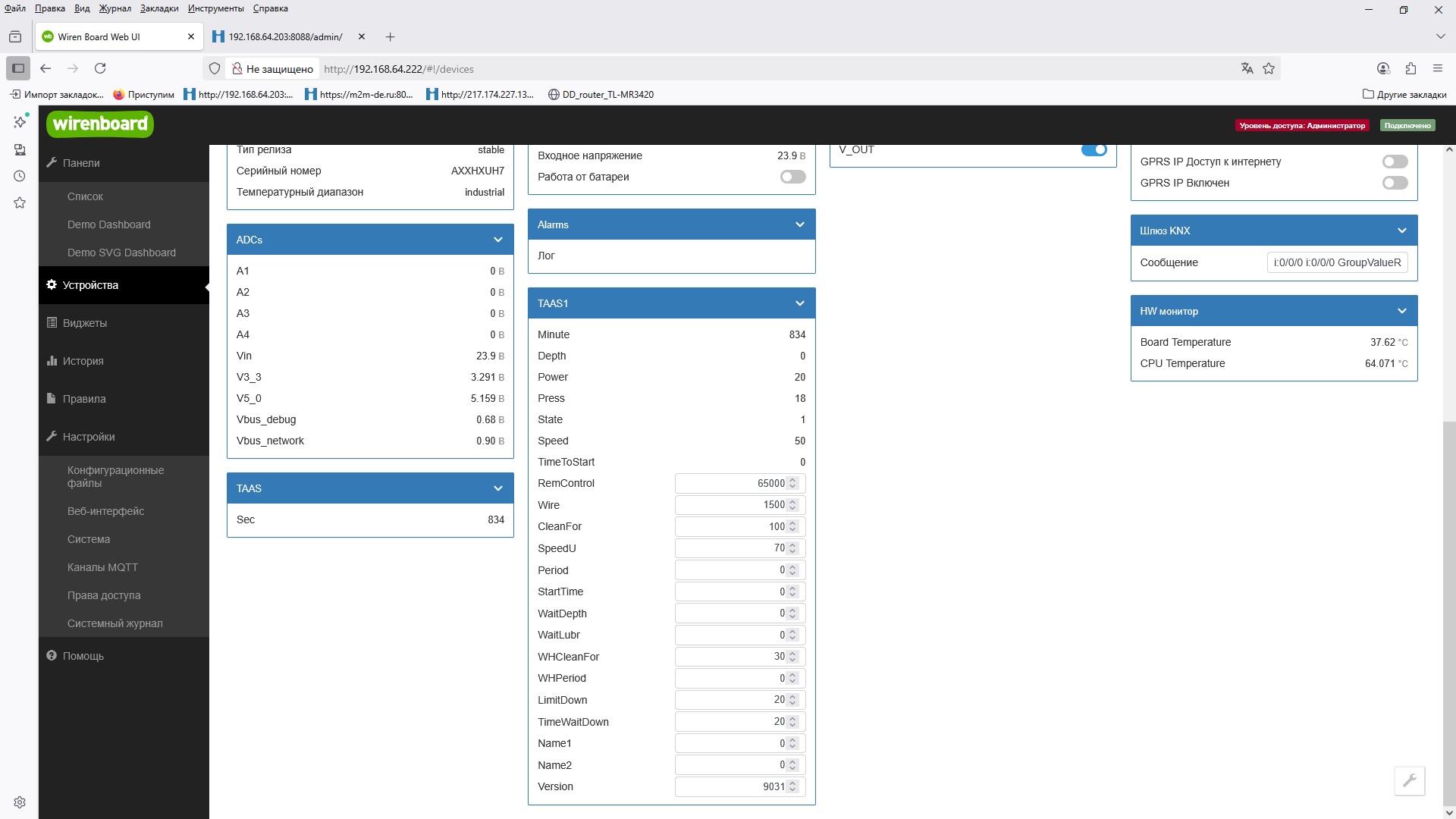
Task: Click the wrench edit icon at bottom right
Action: click(x=1409, y=780)
